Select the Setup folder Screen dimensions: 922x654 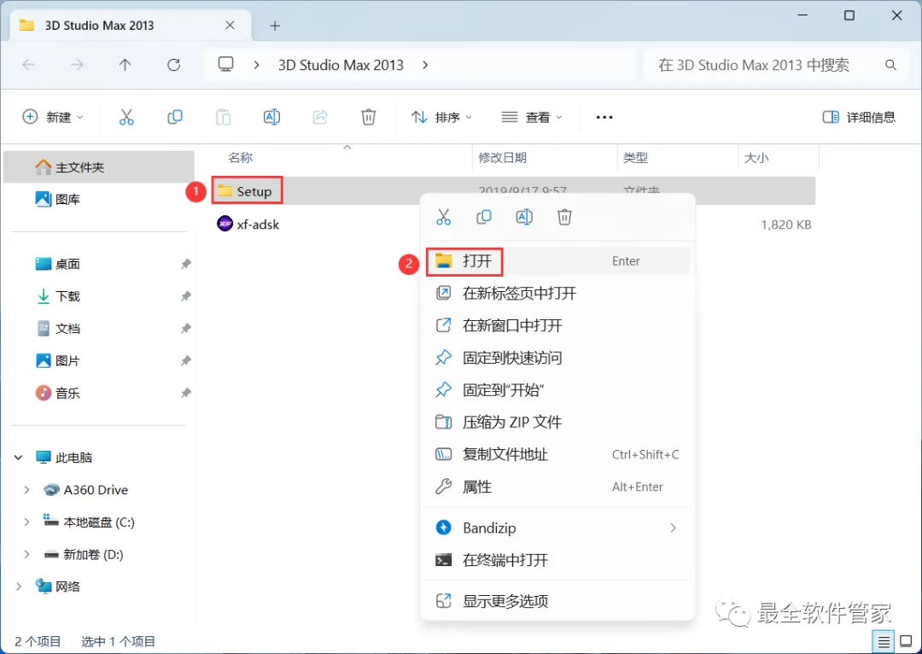[x=247, y=190]
